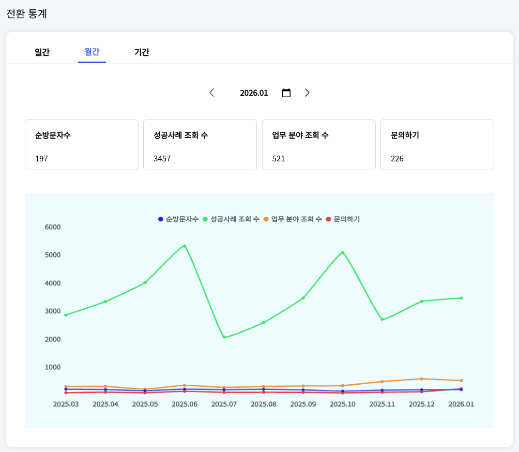Advance to next month with right chevron

pyautogui.click(x=307, y=93)
